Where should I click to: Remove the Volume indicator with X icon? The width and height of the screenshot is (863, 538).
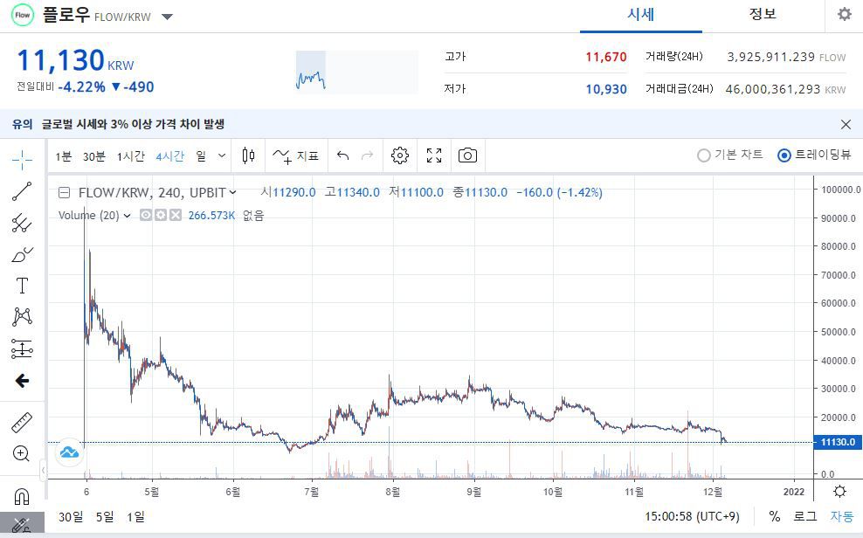175,215
